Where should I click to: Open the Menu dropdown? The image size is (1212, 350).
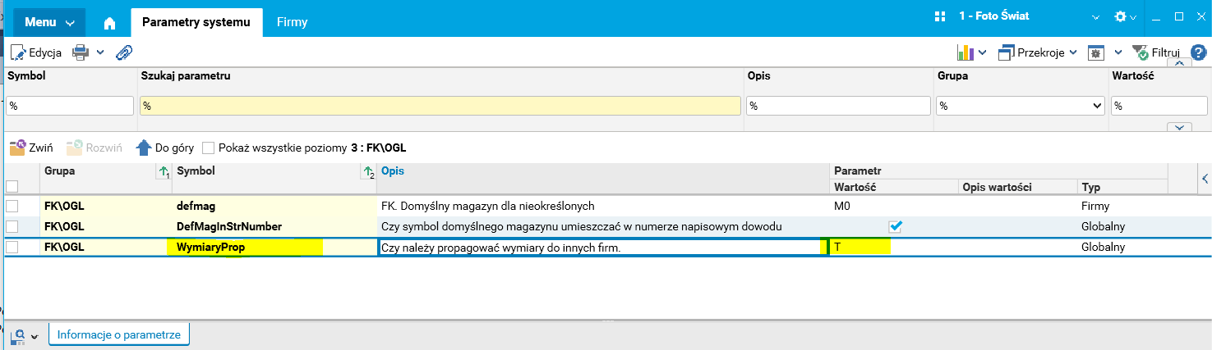(49, 22)
